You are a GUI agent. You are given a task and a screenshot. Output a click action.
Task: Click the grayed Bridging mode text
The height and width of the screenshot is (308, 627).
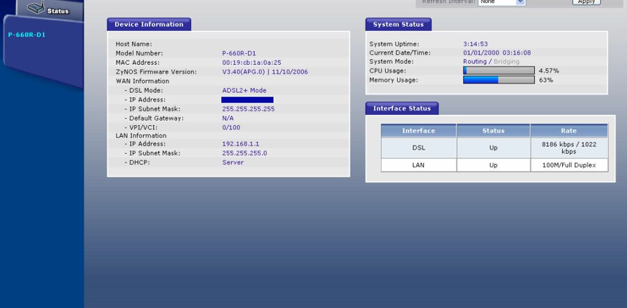coord(506,62)
